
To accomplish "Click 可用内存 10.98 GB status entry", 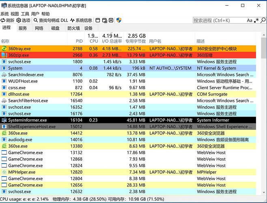I will 136,199.
